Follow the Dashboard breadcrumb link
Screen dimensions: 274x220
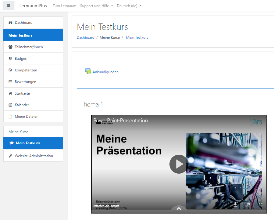(86, 38)
